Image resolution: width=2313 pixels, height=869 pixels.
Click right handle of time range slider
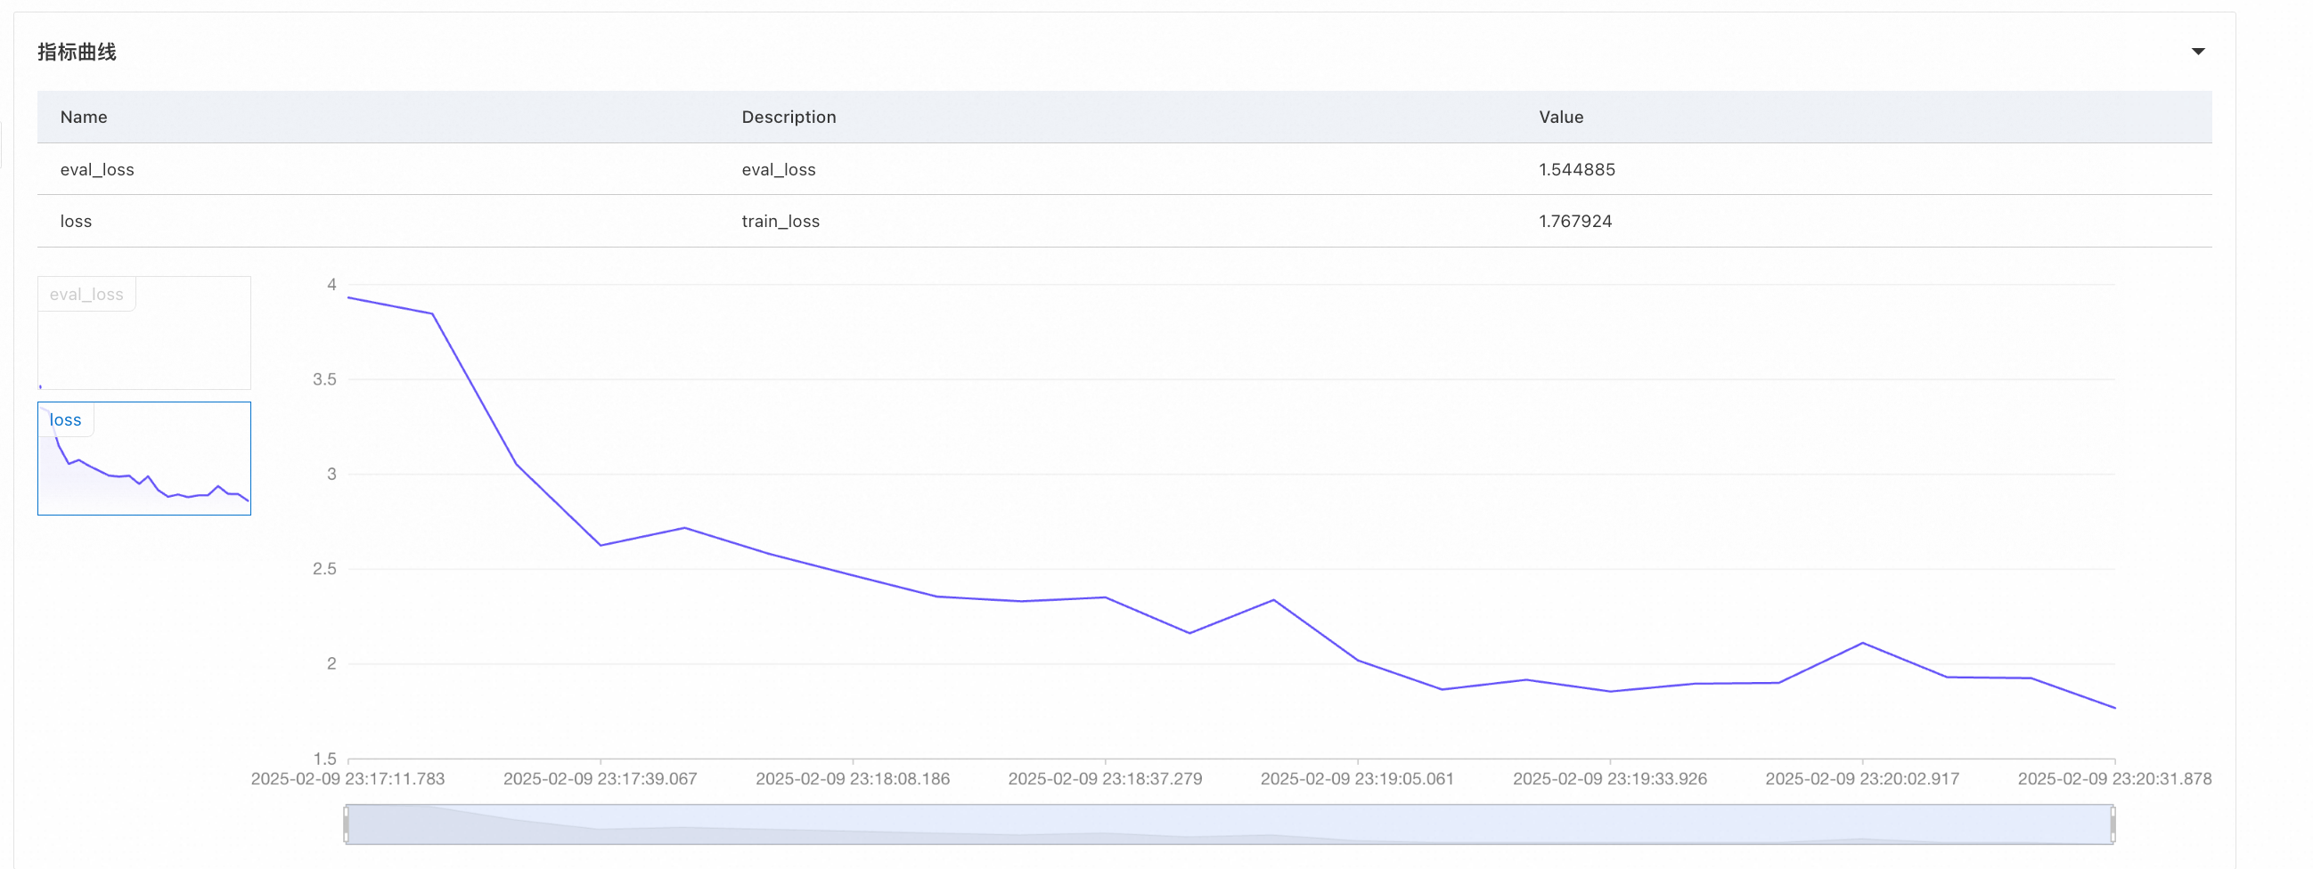2113,824
